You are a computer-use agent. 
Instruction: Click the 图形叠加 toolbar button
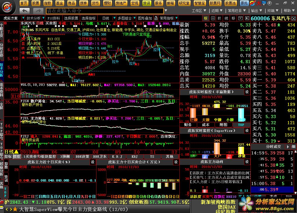[x=145, y=18]
